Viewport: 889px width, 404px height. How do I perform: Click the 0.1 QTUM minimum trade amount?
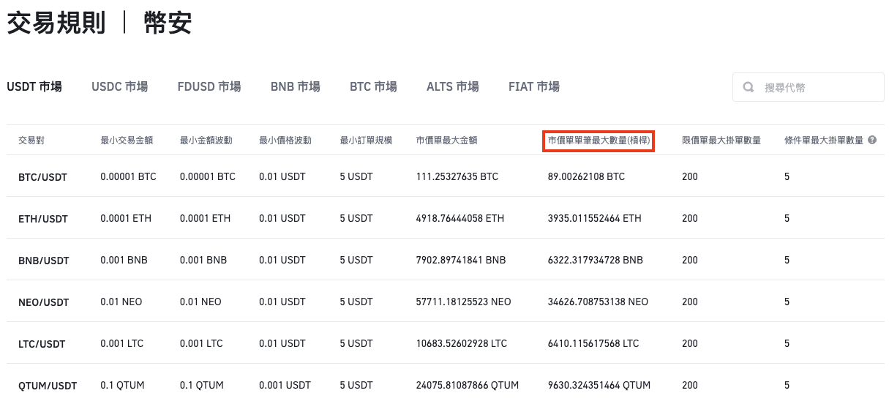pyautogui.click(x=122, y=385)
